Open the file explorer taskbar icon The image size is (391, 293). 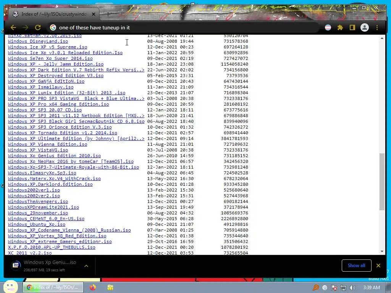tap(110, 288)
